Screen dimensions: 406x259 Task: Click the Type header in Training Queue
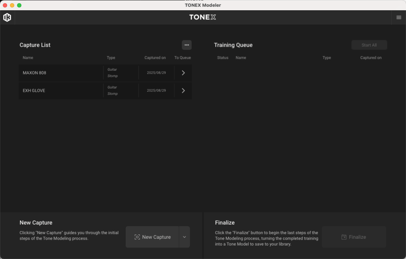coord(327,58)
